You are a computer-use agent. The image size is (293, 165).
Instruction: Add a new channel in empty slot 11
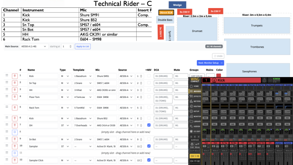click(x=15, y=153)
